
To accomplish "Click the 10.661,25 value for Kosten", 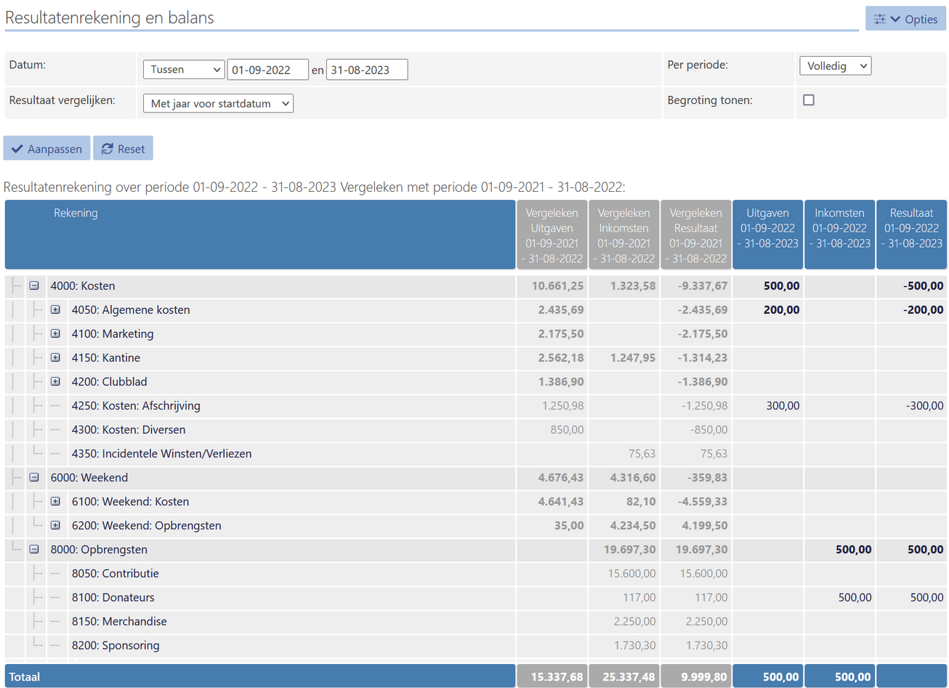I will pos(557,286).
